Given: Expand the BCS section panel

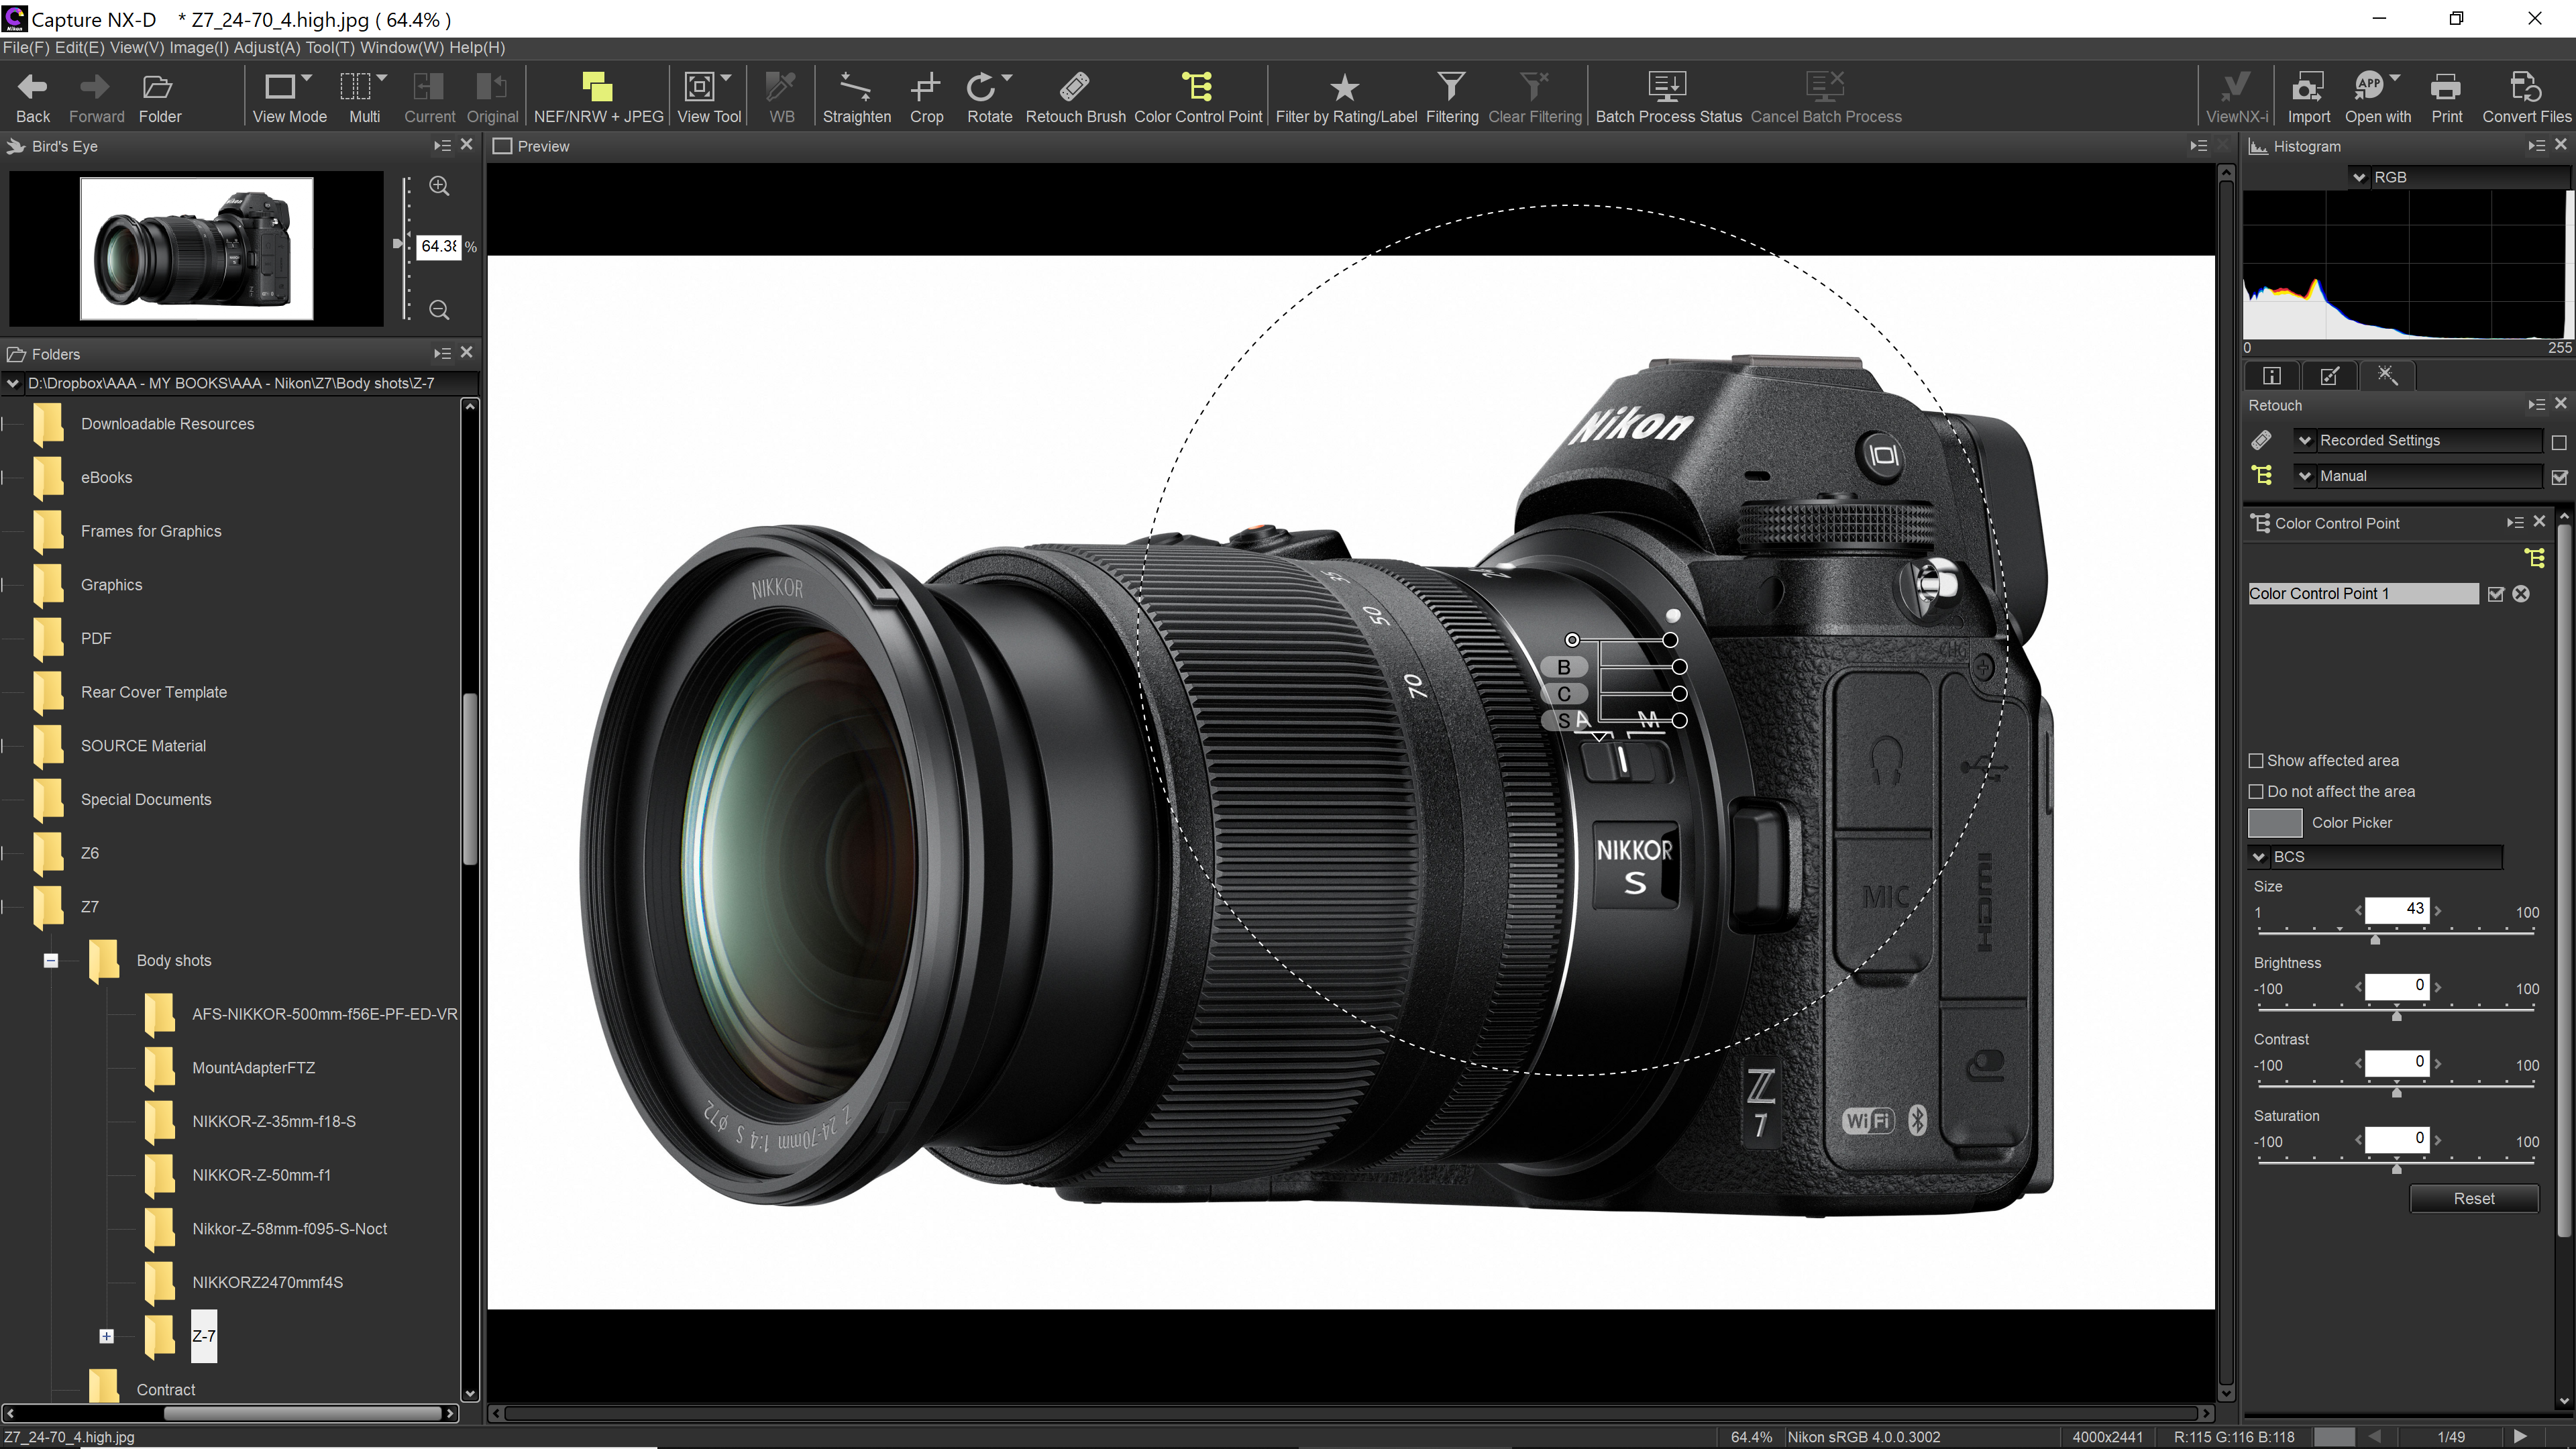Looking at the screenshot, I should click(x=2259, y=856).
